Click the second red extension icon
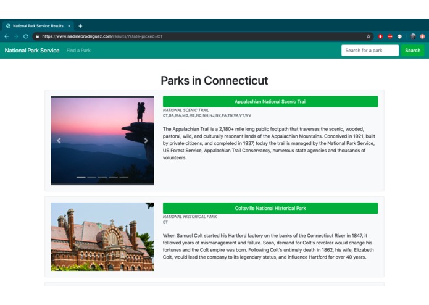This screenshot has width=429, height=305. 390,36
